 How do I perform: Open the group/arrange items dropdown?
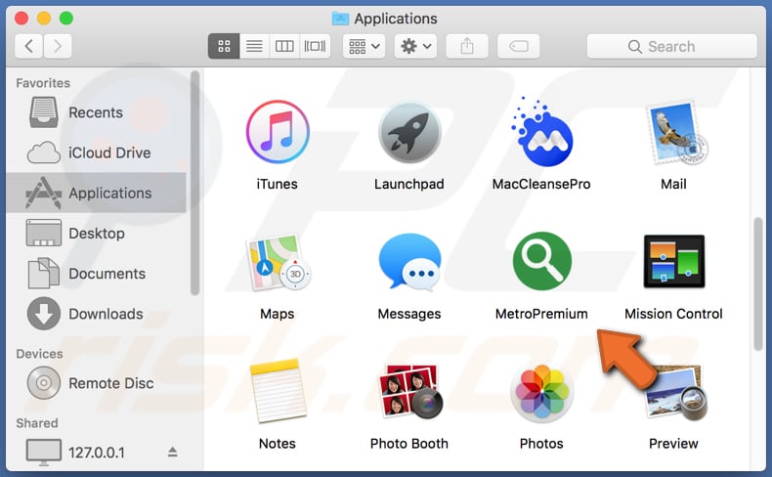[x=364, y=46]
